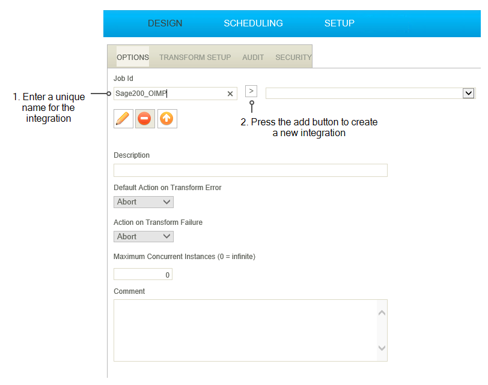
Task: Switch to the DESIGN menu
Action: pos(165,23)
